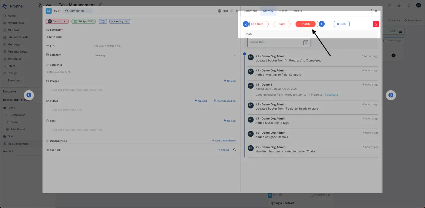
Task: Switch to the Notes tab
Action: pos(283,11)
